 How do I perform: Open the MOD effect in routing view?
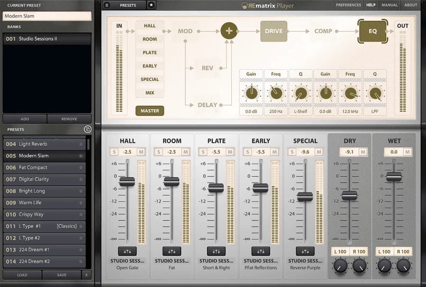coord(185,31)
